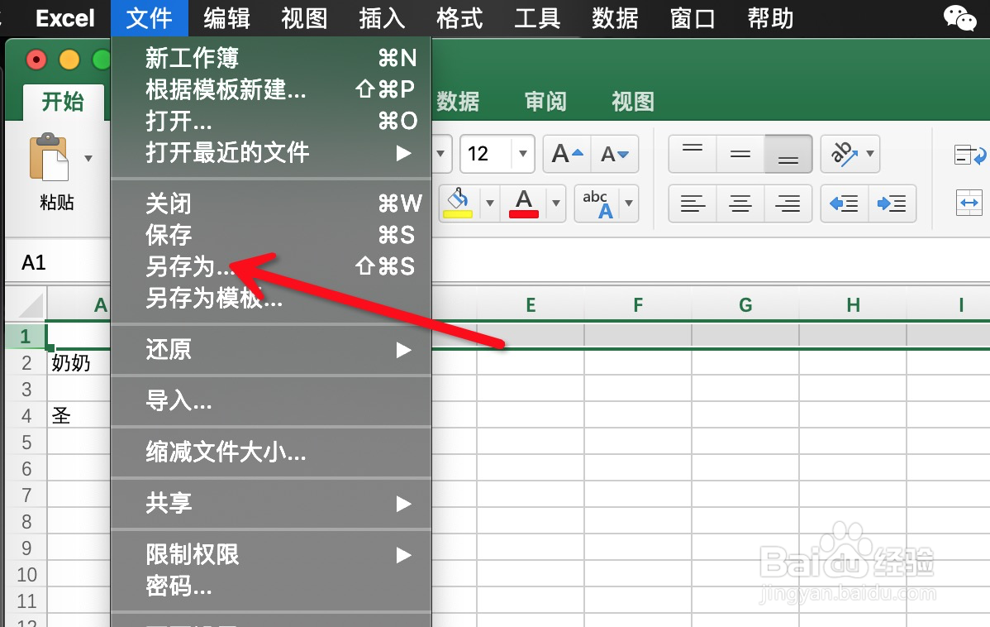Image resolution: width=990 pixels, height=627 pixels.
Task: Click the Increase Indent icon
Action: tap(892, 203)
